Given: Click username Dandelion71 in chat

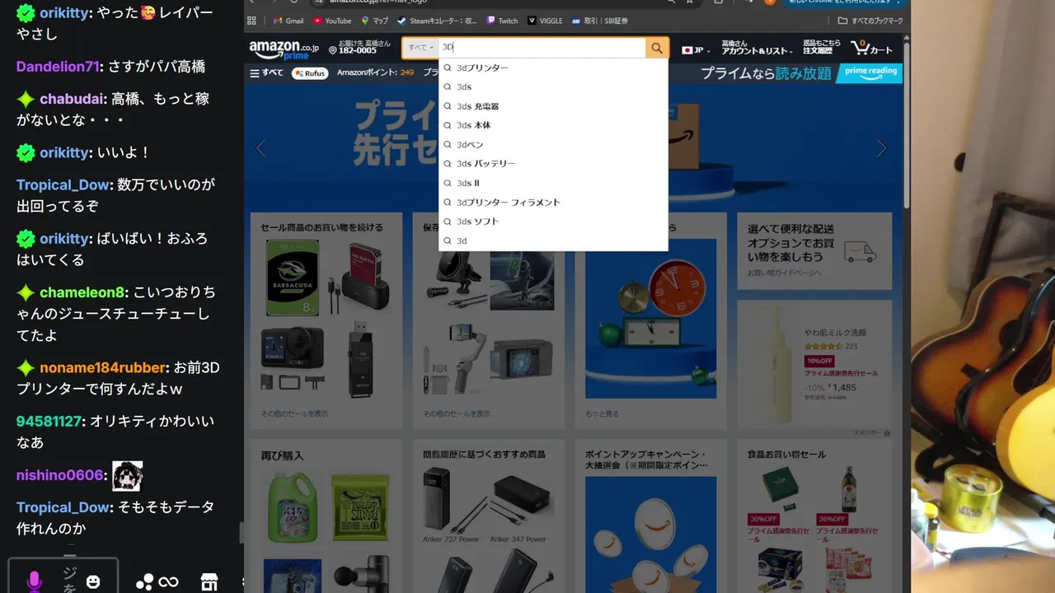Looking at the screenshot, I should (58, 66).
